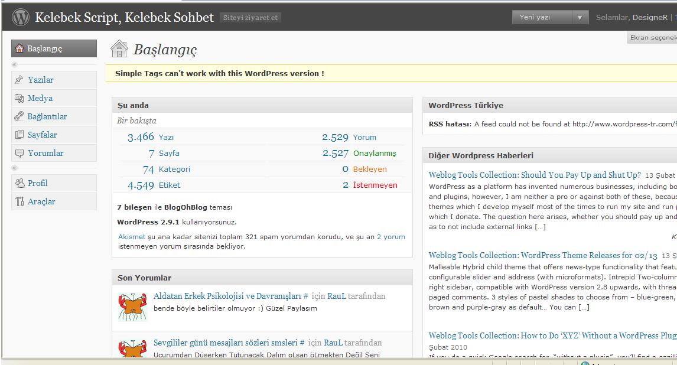Click the Kelebek Script, Kelebek Sohbet site title
This screenshot has height=365, width=677.
pyautogui.click(x=124, y=17)
